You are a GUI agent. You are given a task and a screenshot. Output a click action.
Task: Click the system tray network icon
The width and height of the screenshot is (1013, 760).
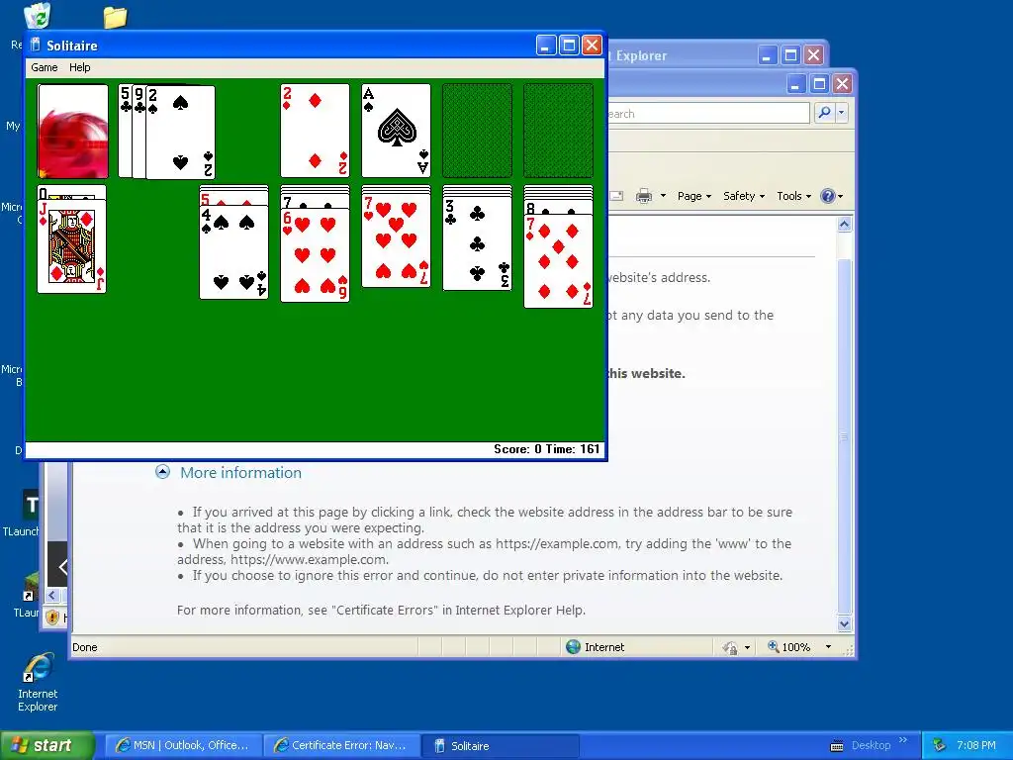point(939,746)
